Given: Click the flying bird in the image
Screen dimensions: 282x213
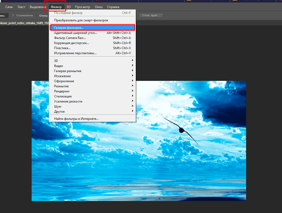Looking at the screenshot, I should point(182,130).
